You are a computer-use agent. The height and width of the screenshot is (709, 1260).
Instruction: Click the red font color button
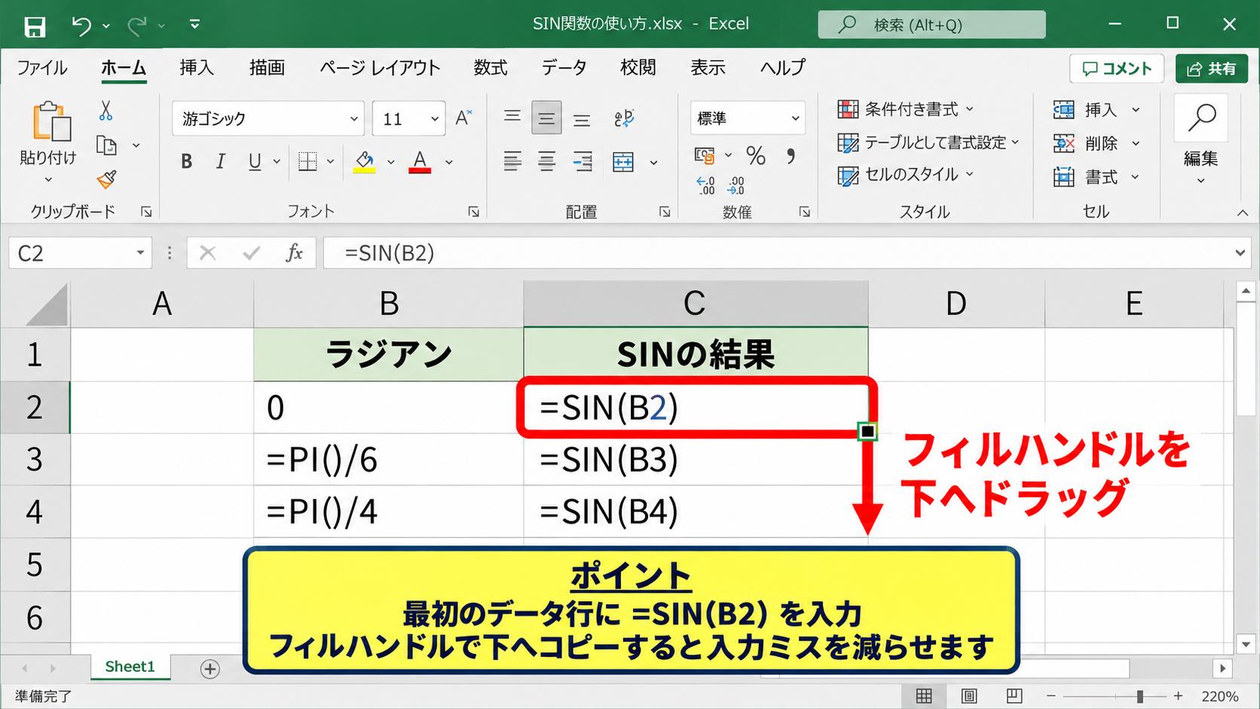tap(420, 162)
